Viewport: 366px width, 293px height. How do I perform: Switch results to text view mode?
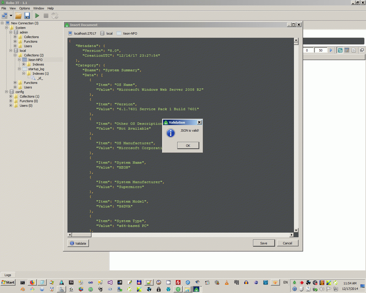[354, 50]
